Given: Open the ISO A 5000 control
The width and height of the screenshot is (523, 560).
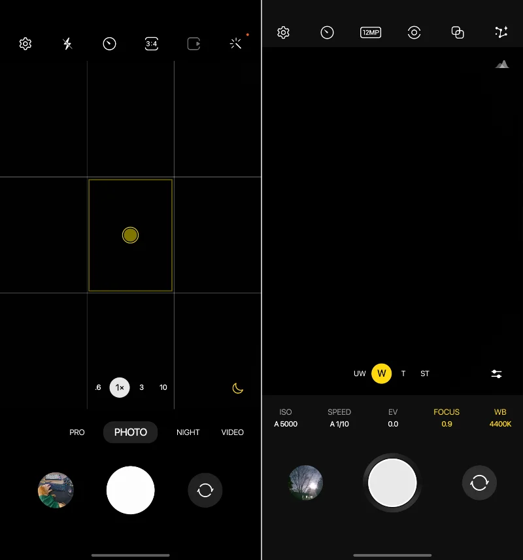Looking at the screenshot, I should click(286, 418).
